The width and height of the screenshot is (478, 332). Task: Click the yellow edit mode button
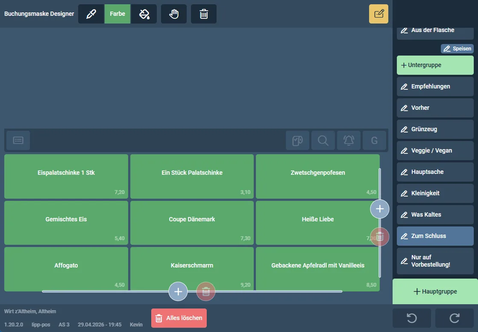tap(378, 14)
